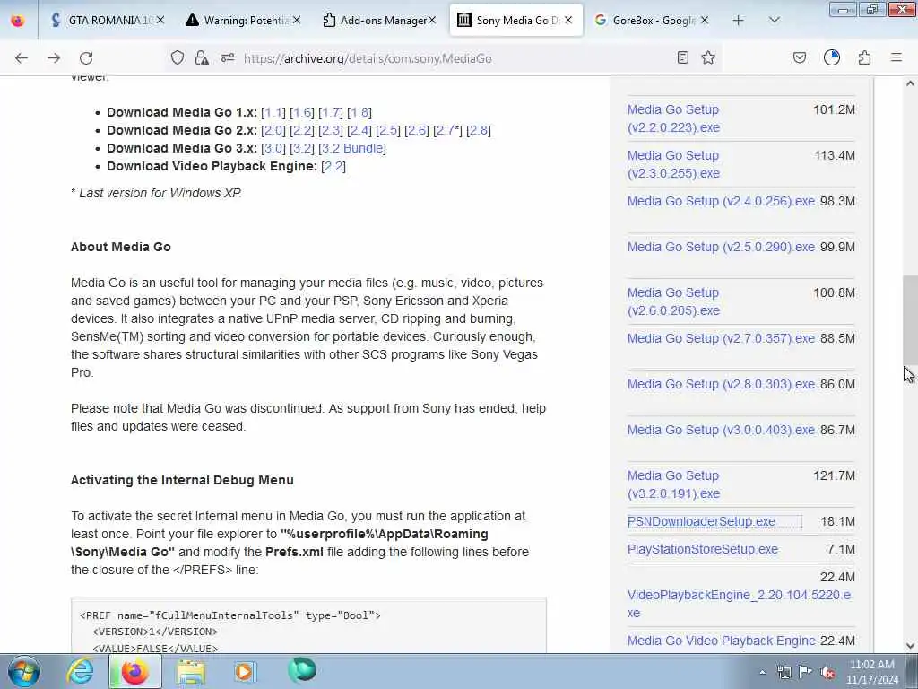Click the page vertical scrollbar thumb
This screenshot has height=689, width=918.
click(910, 319)
